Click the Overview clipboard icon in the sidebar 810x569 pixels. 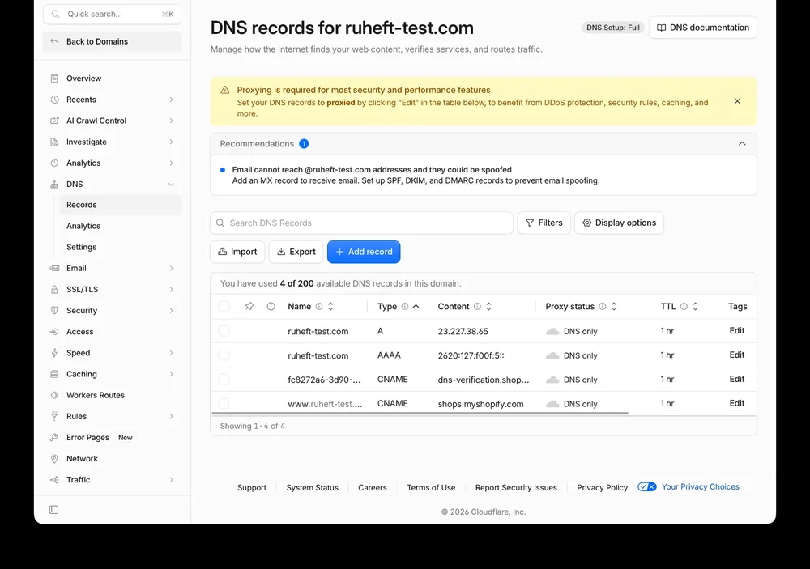pyautogui.click(x=54, y=79)
